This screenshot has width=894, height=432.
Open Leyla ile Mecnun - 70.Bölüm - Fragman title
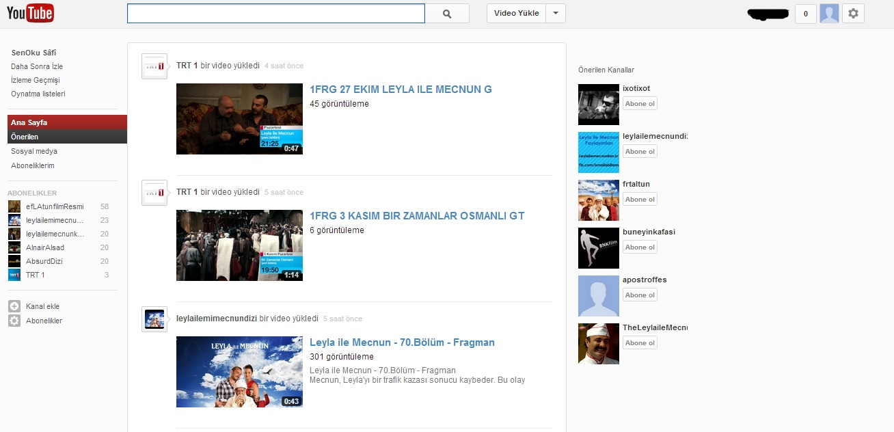pos(402,342)
